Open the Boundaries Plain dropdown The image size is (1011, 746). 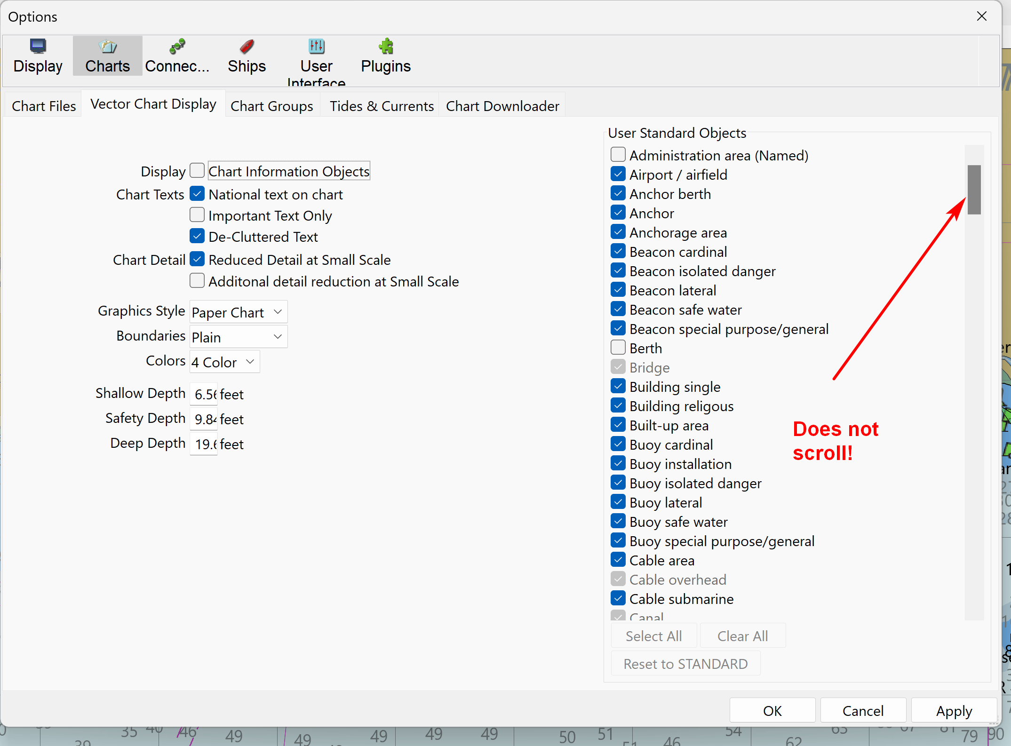point(238,337)
